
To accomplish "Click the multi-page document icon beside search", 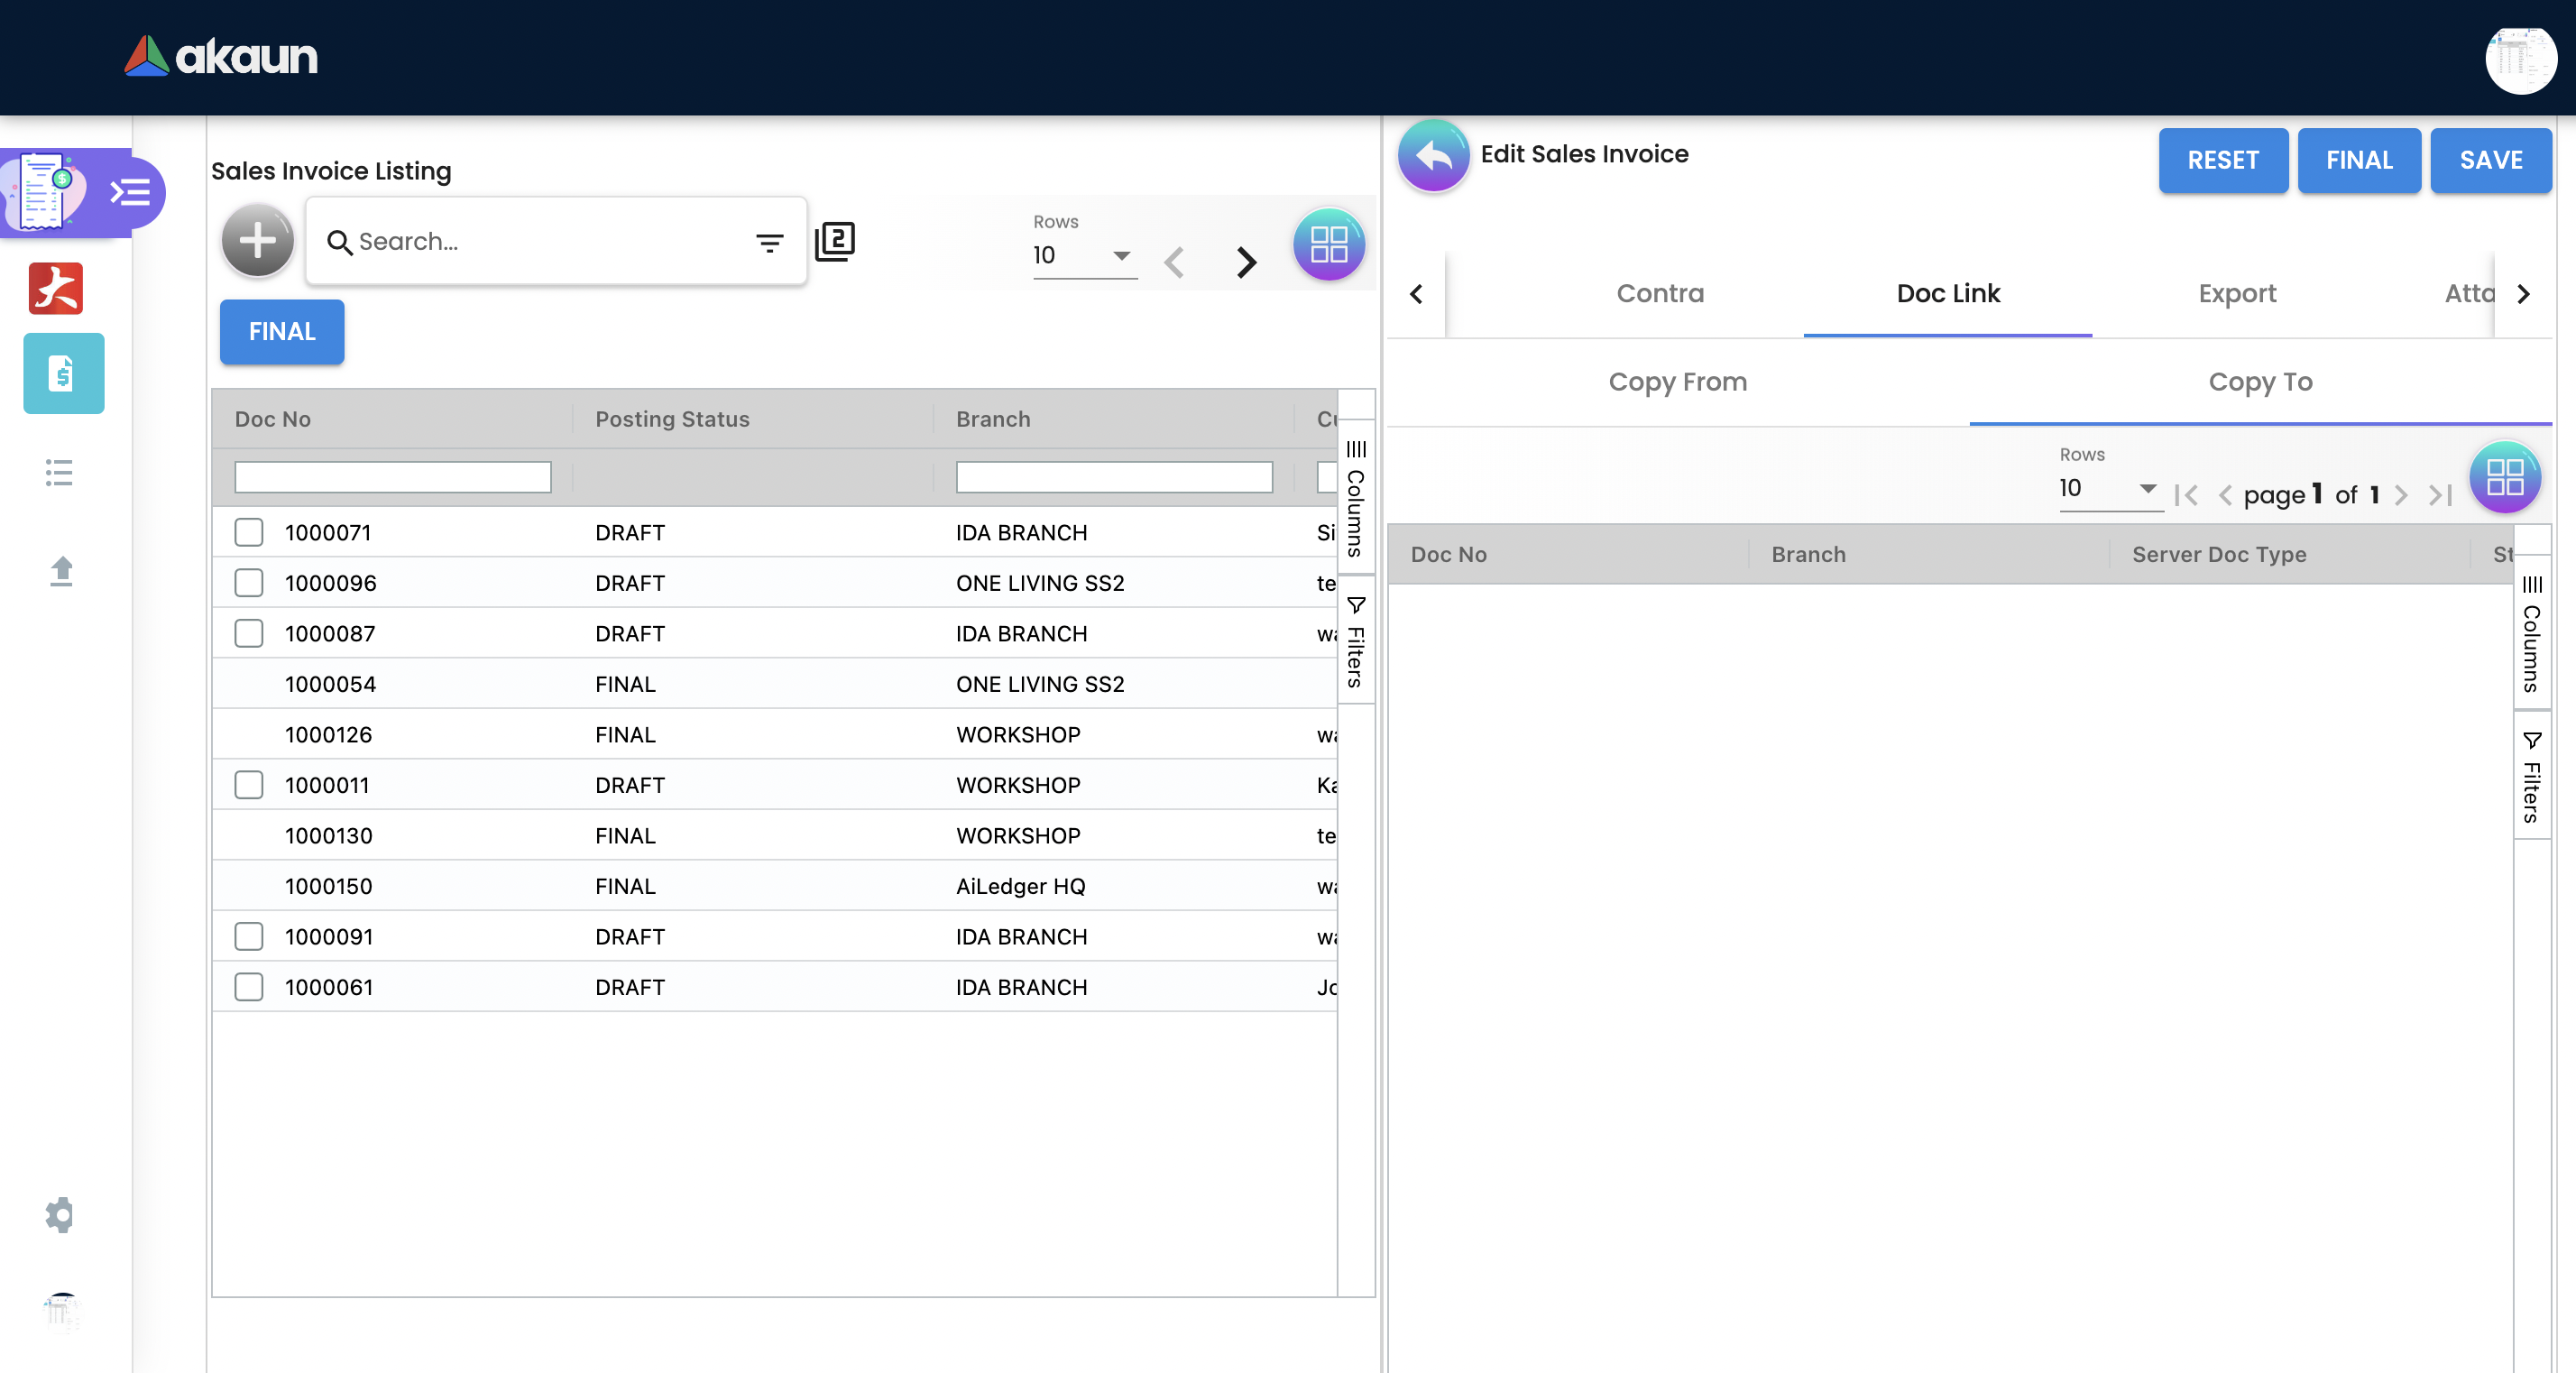I will click(x=835, y=242).
